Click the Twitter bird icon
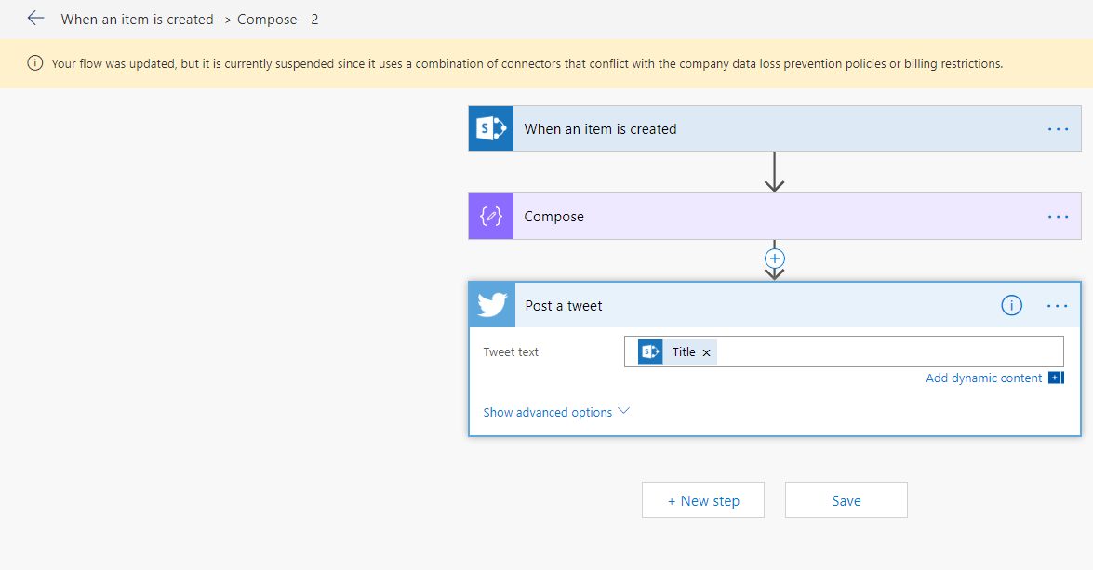Image resolution: width=1093 pixels, height=570 pixels. [492, 305]
